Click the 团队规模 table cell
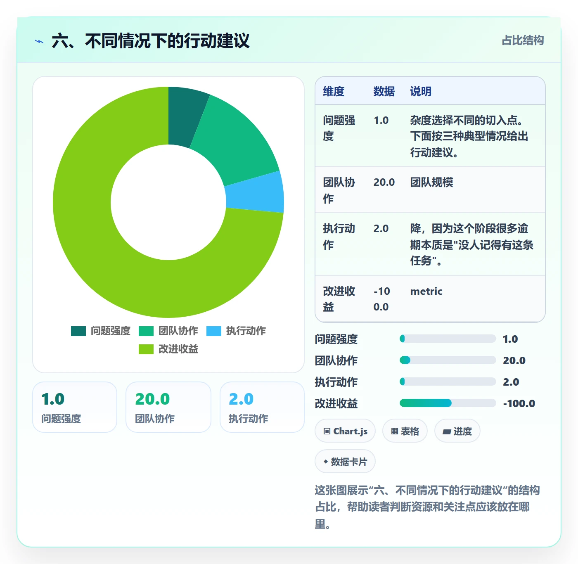The width and height of the screenshot is (578, 564). coord(431,182)
